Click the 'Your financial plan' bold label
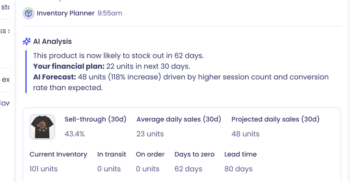Viewport: 350px width, 182px height. 69,66
